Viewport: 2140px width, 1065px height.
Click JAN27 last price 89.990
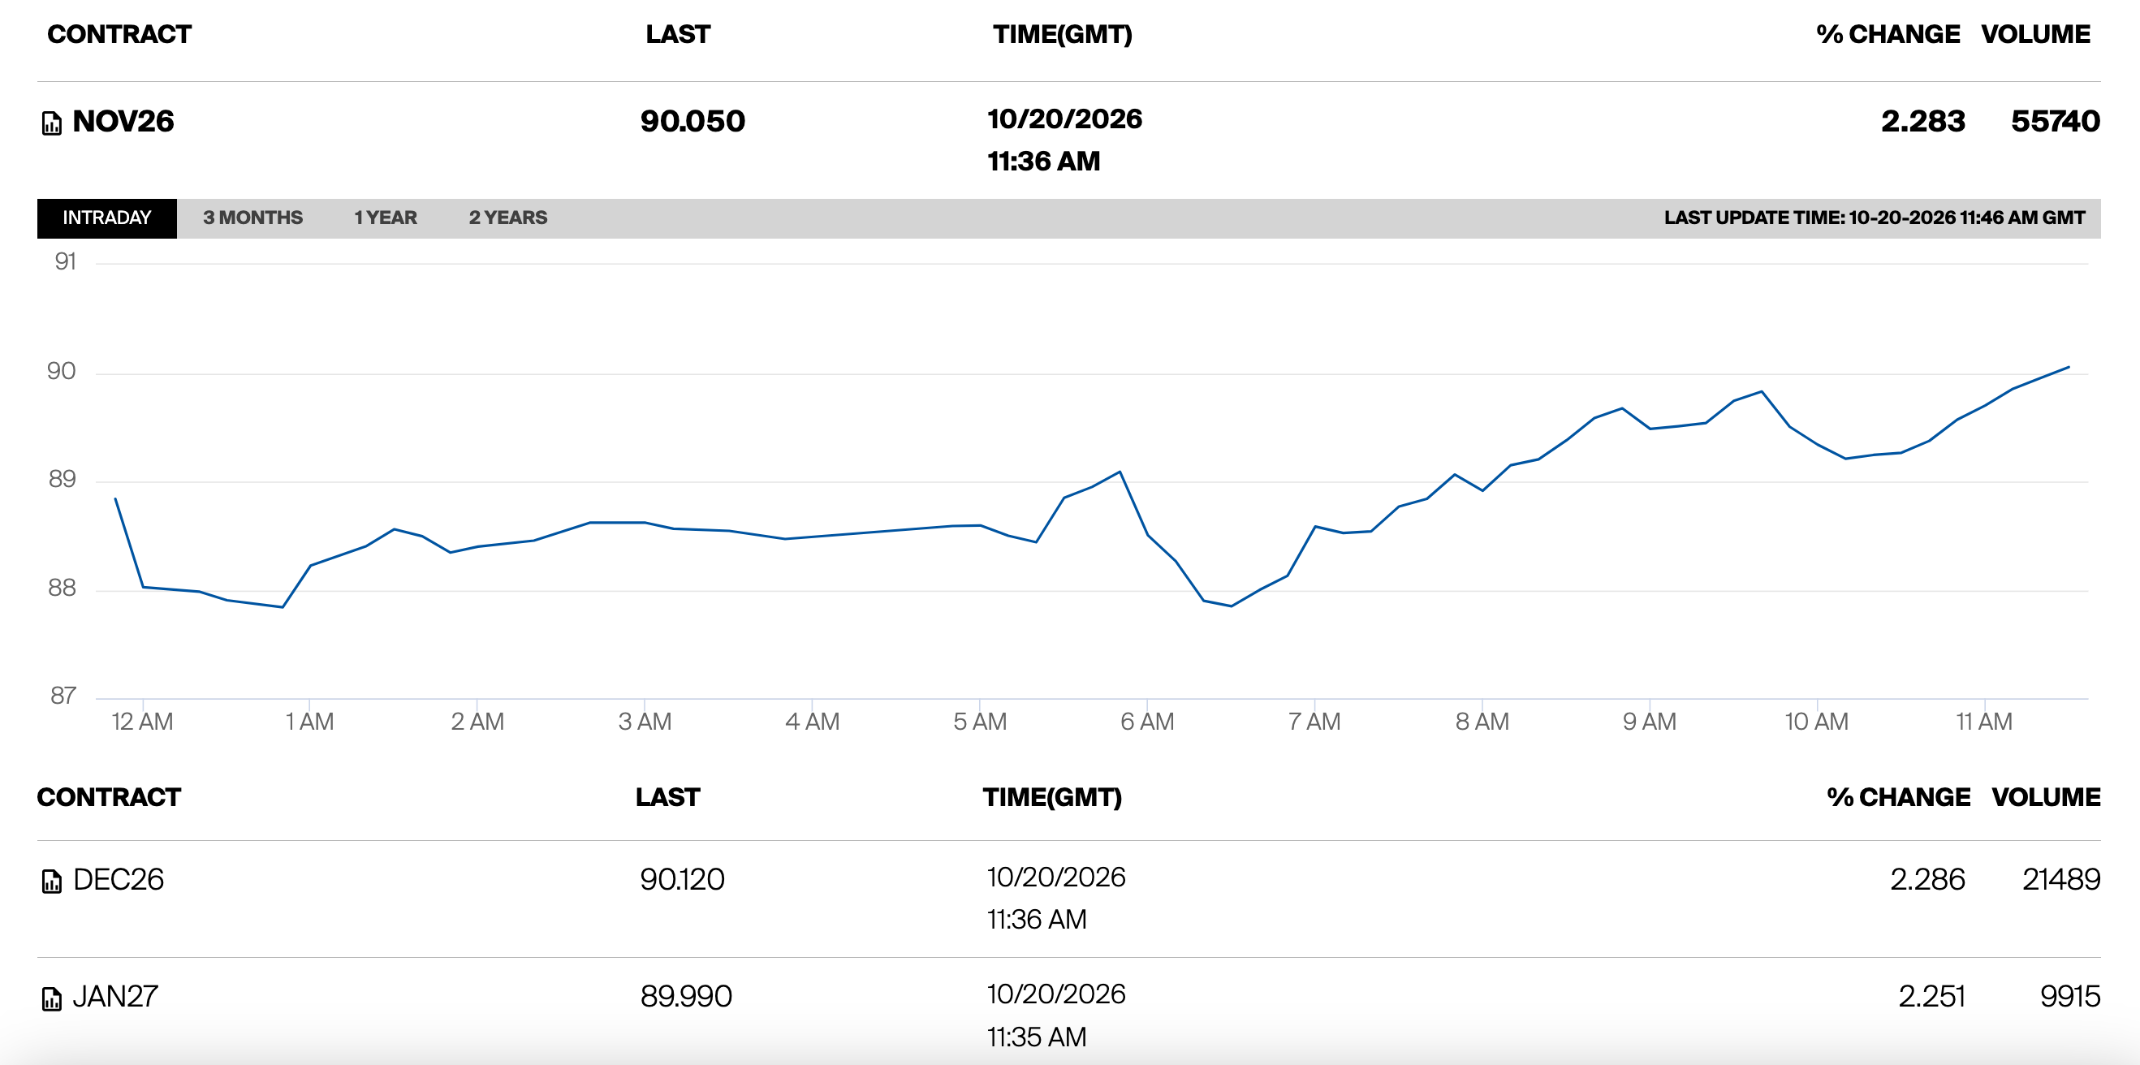(x=685, y=996)
